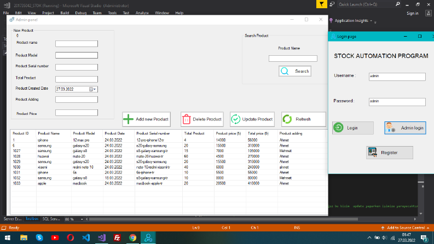Open the Help menu

(x=180, y=13)
